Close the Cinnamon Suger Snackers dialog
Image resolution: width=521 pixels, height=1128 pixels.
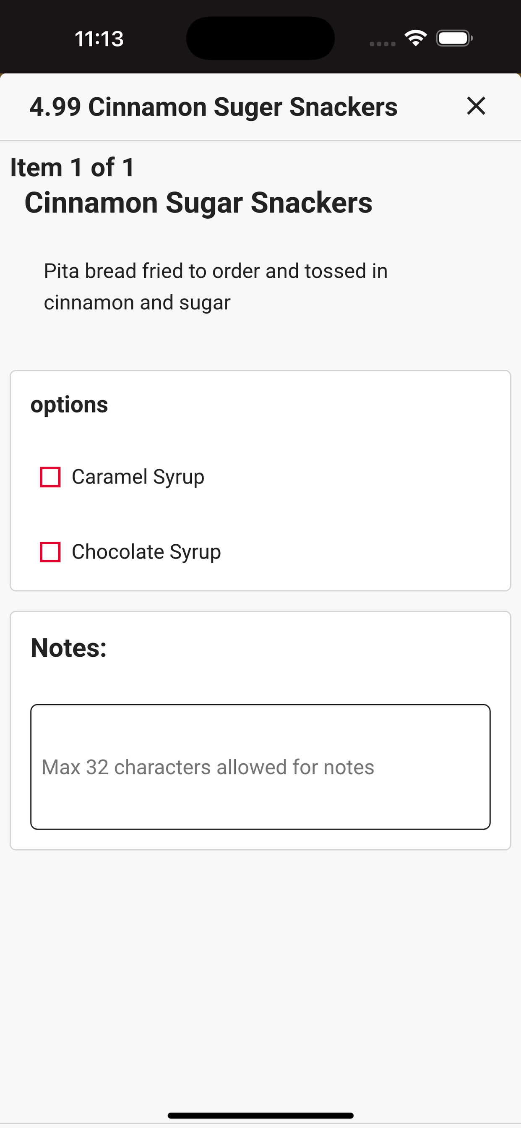pyautogui.click(x=476, y=106)
